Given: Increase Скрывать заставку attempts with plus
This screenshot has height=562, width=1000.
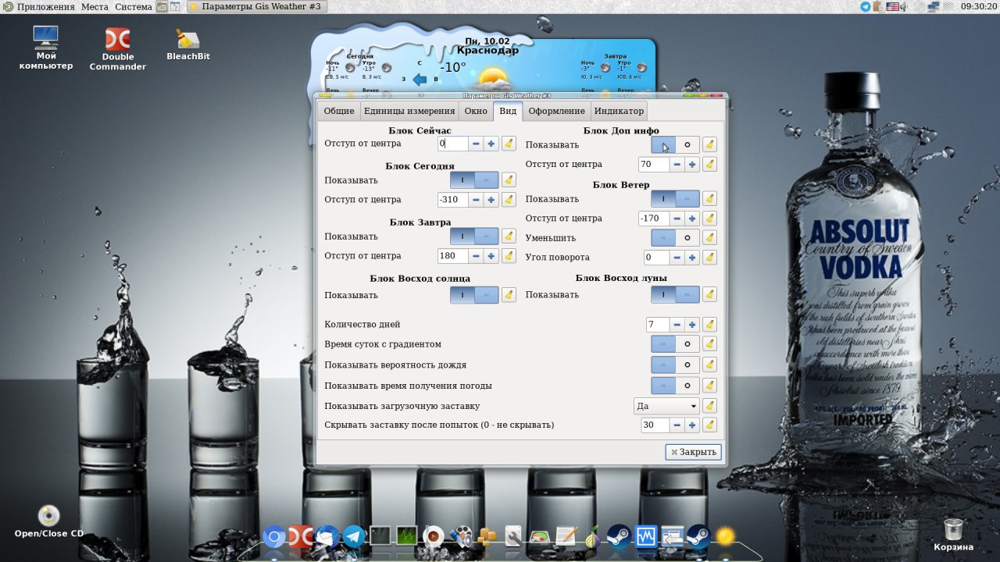Looking at the screenshot, I should pos(692,425).
